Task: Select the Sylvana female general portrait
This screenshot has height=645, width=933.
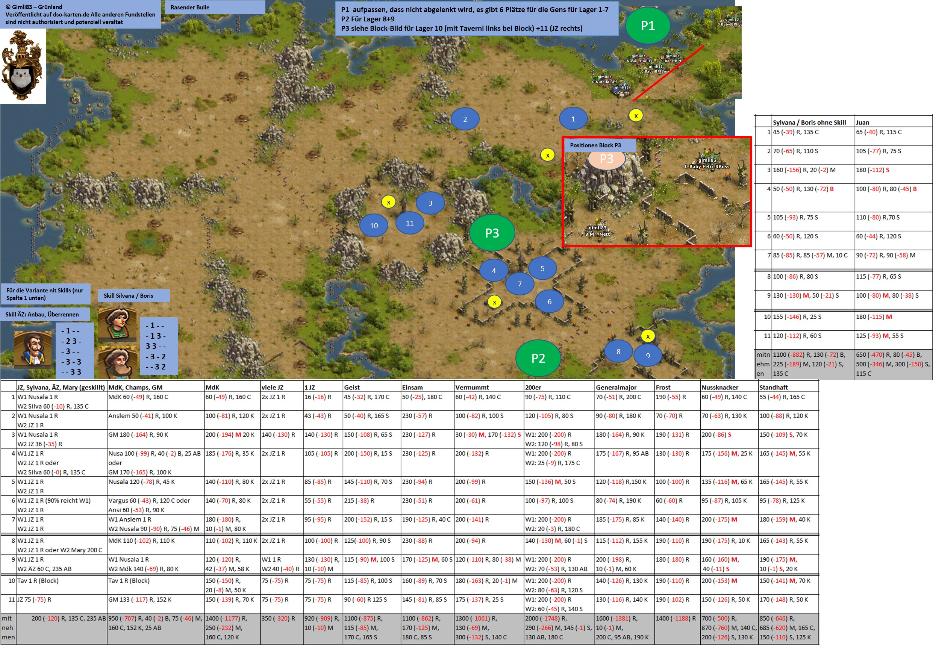Action: 117,324
